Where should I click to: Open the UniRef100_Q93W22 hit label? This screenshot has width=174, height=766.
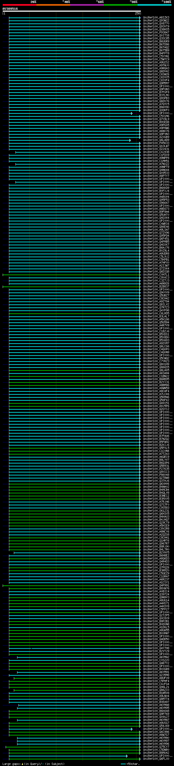tap(156, 21)
